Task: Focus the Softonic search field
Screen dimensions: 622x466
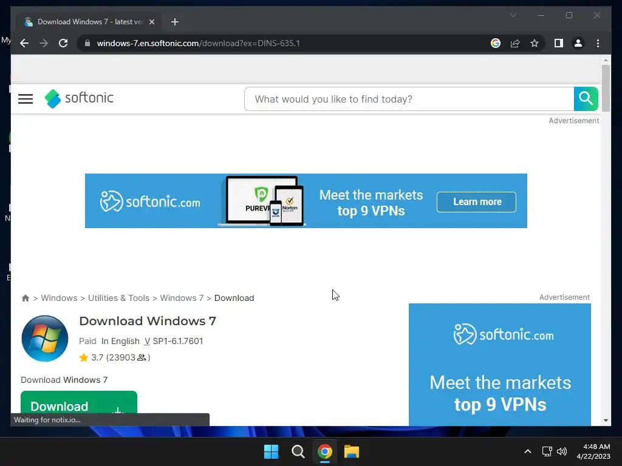Action: [409, 99]
